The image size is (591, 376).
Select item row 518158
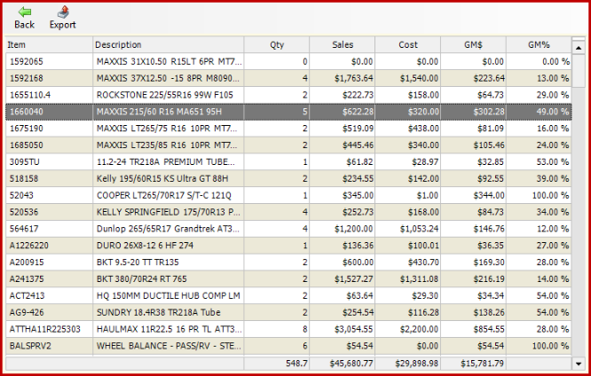(x=288, y=178)
